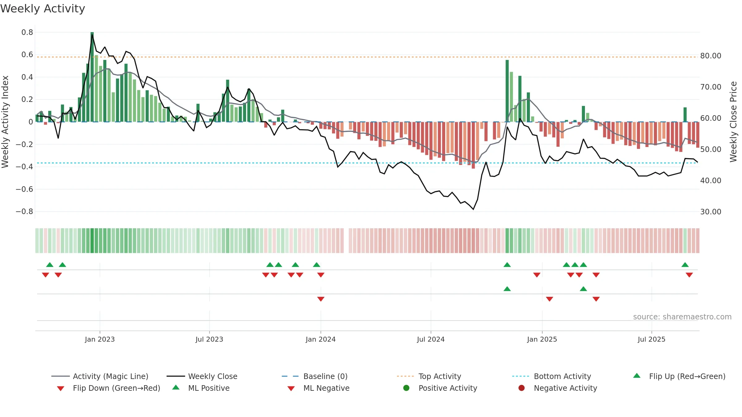Screen dimensions: 742x417
Task: Click the ML Negative marker at Jan 2024
Action: point(321,299)
